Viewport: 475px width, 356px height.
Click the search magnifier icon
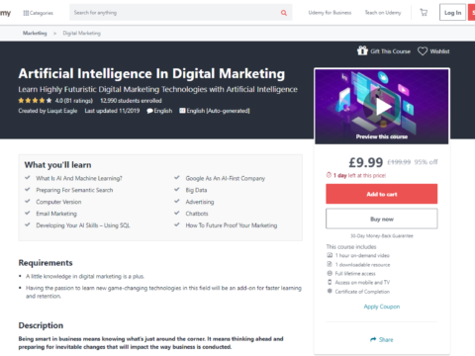[284, 13]
